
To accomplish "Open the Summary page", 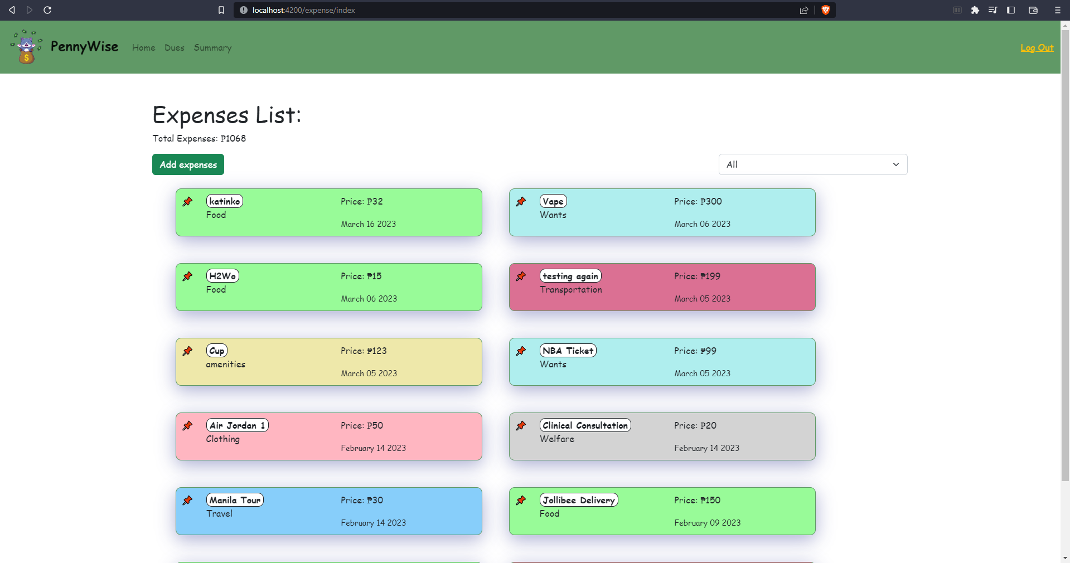I will [212, 48].
